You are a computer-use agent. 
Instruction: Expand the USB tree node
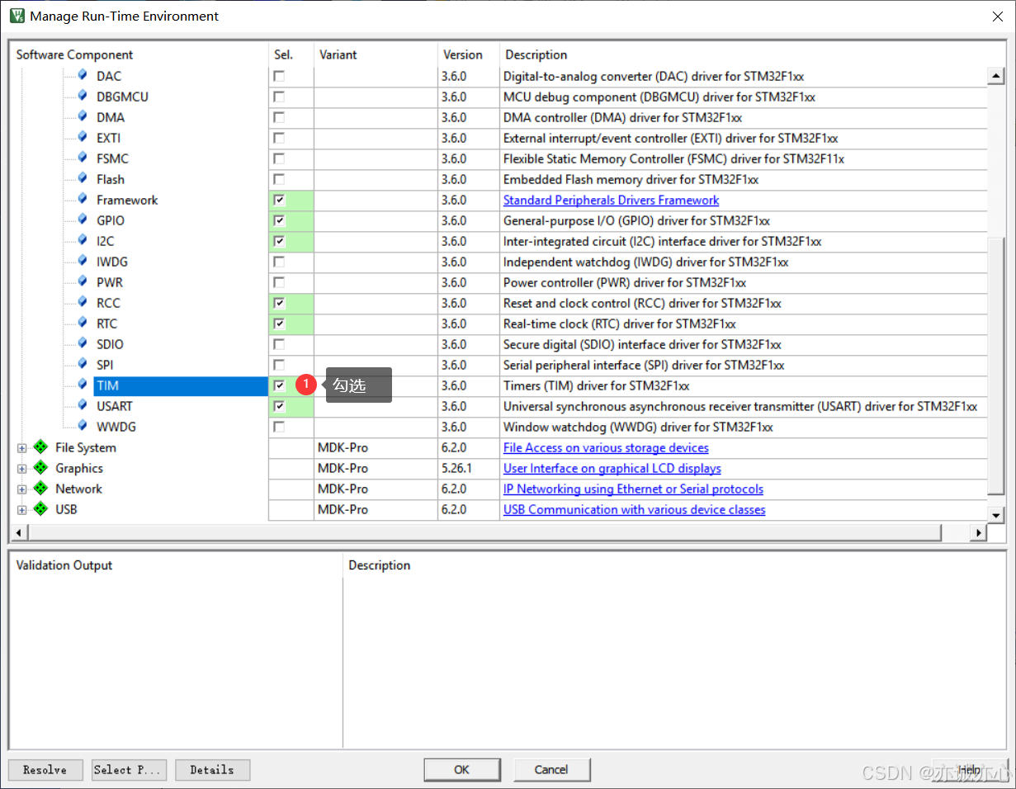click(x=21, y=509)
